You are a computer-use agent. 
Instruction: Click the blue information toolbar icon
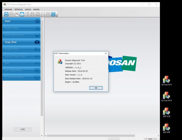53,14
